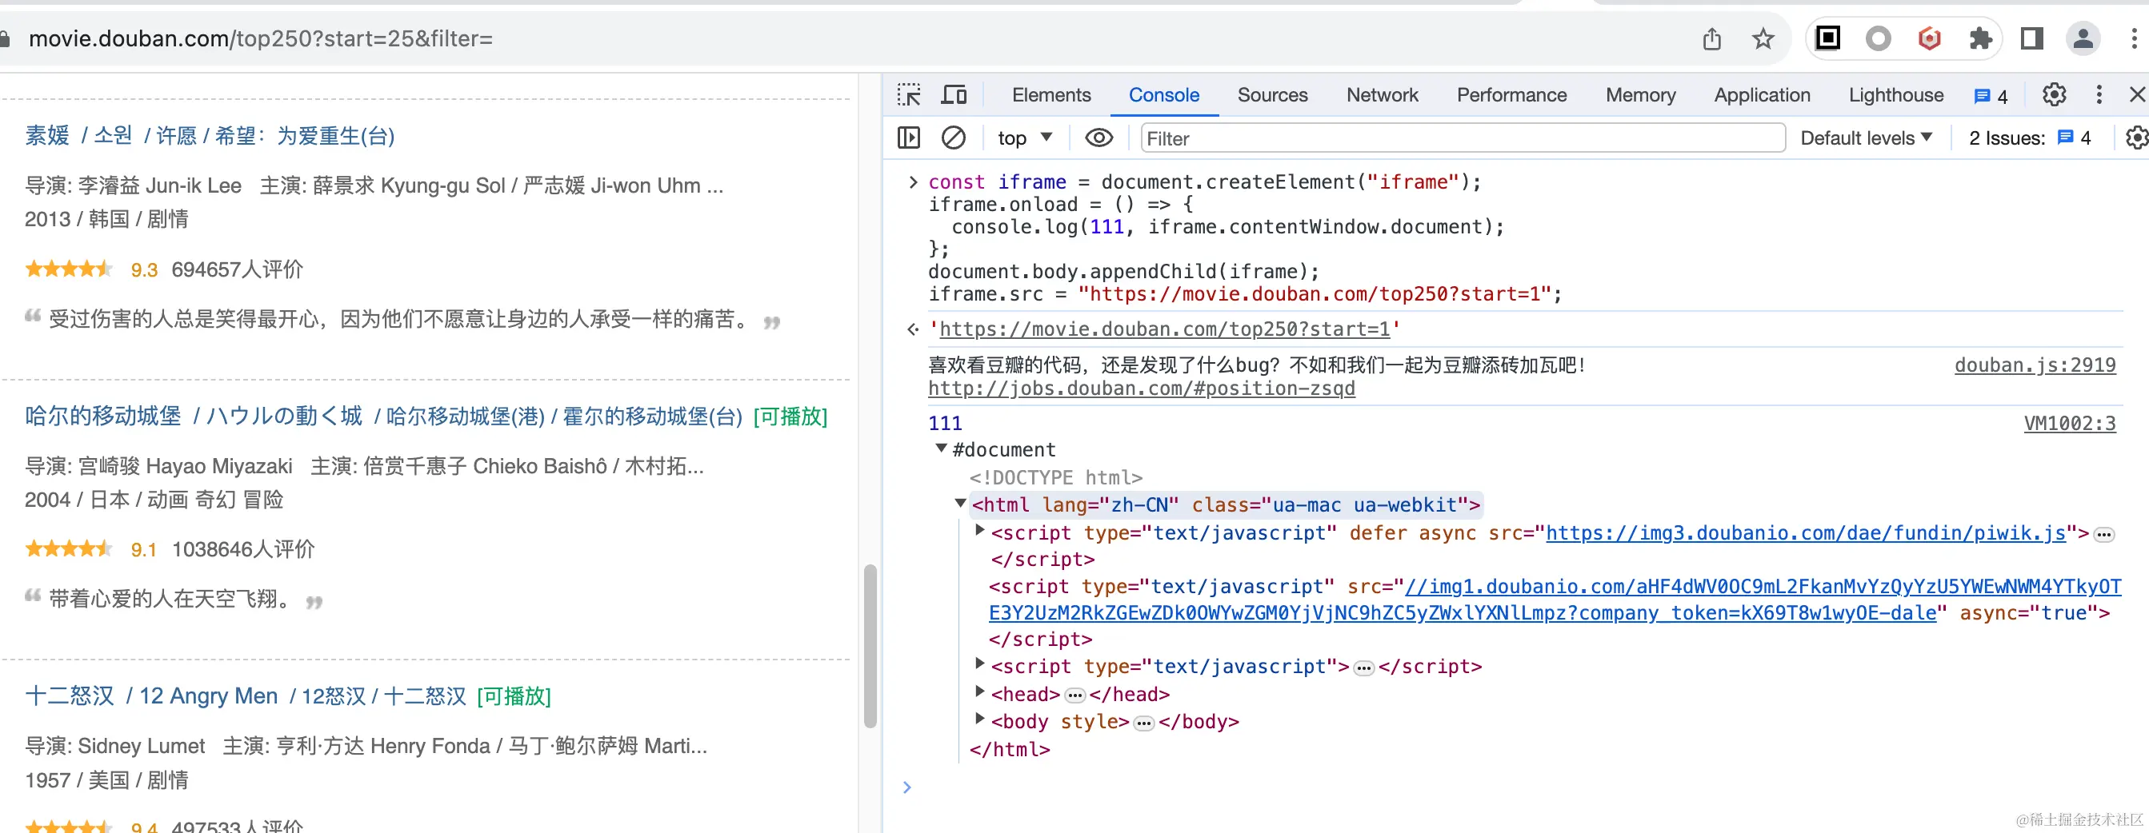
Task: Click the ellipsis inside head element
Action: [x=1074, y=695]
